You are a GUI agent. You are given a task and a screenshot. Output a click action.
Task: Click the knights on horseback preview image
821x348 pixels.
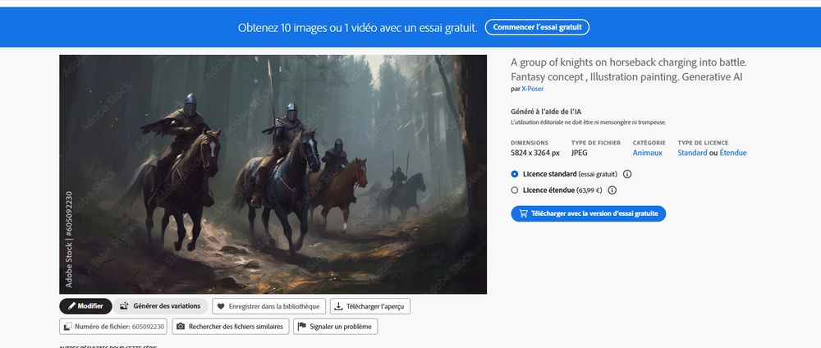273,174
